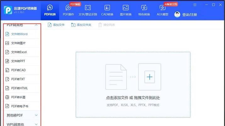
Task: Open the hamburger menu icon
Action: pyautogui.click(x=195, y=5)
